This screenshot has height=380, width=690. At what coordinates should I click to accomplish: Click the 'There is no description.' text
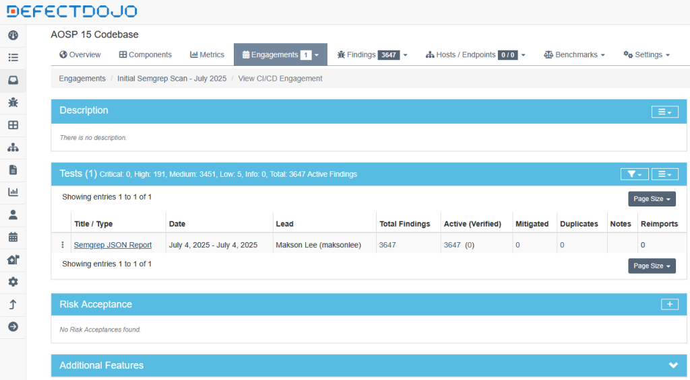coord(93,137)
